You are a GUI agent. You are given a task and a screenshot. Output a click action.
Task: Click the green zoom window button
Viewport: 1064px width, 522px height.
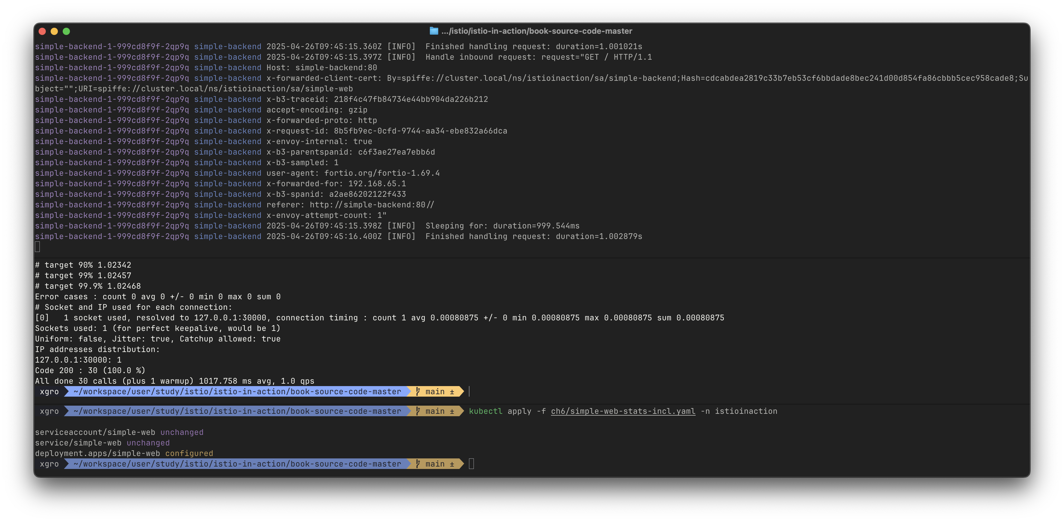tap(66, 31)
